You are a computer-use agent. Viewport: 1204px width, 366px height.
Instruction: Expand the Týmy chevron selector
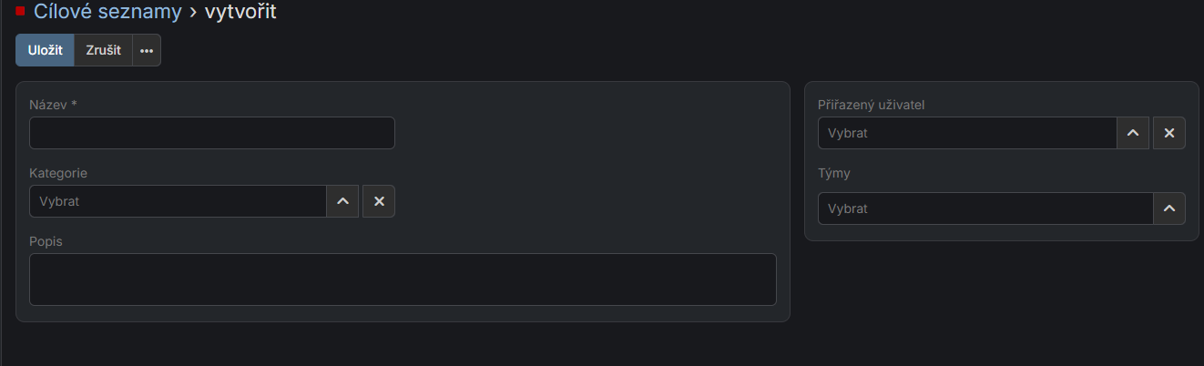click(1169, 208)
